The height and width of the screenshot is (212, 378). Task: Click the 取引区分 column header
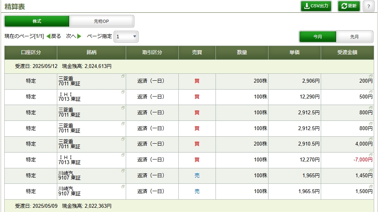(x=152, y=53)
